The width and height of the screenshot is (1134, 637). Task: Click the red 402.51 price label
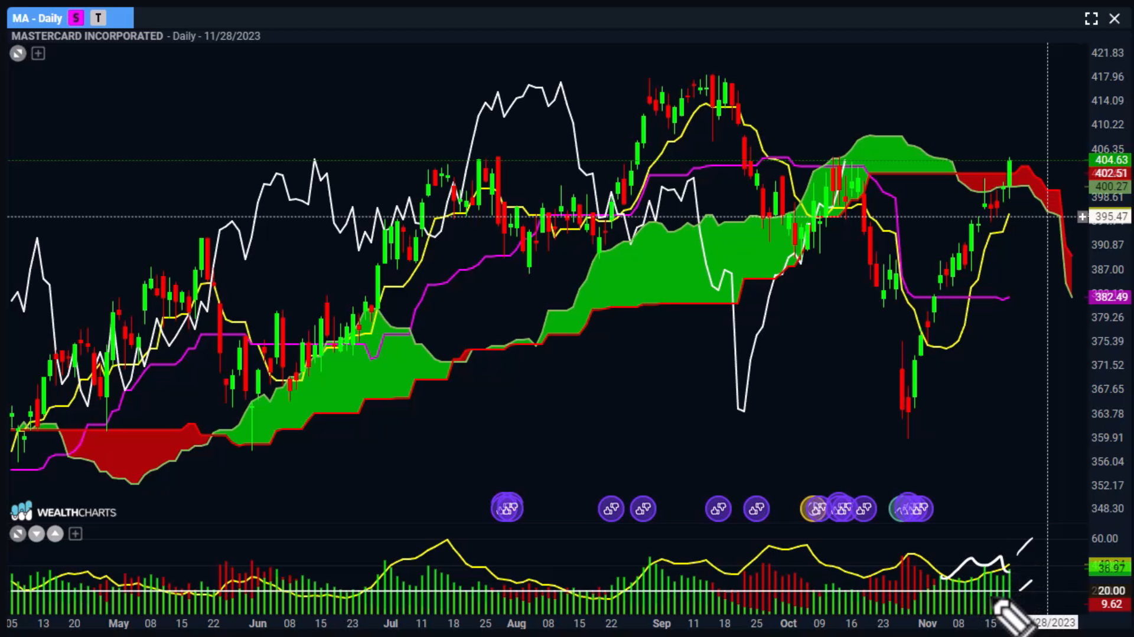(1110, 173)
